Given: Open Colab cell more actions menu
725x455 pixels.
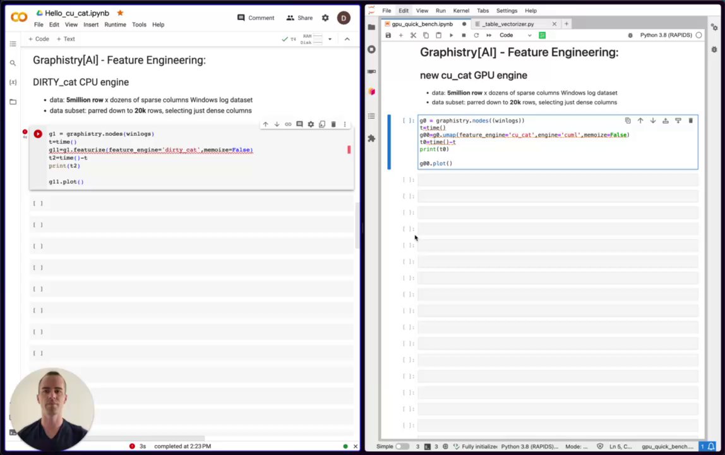Looking at the screenshot, I should tap(345, 124).
